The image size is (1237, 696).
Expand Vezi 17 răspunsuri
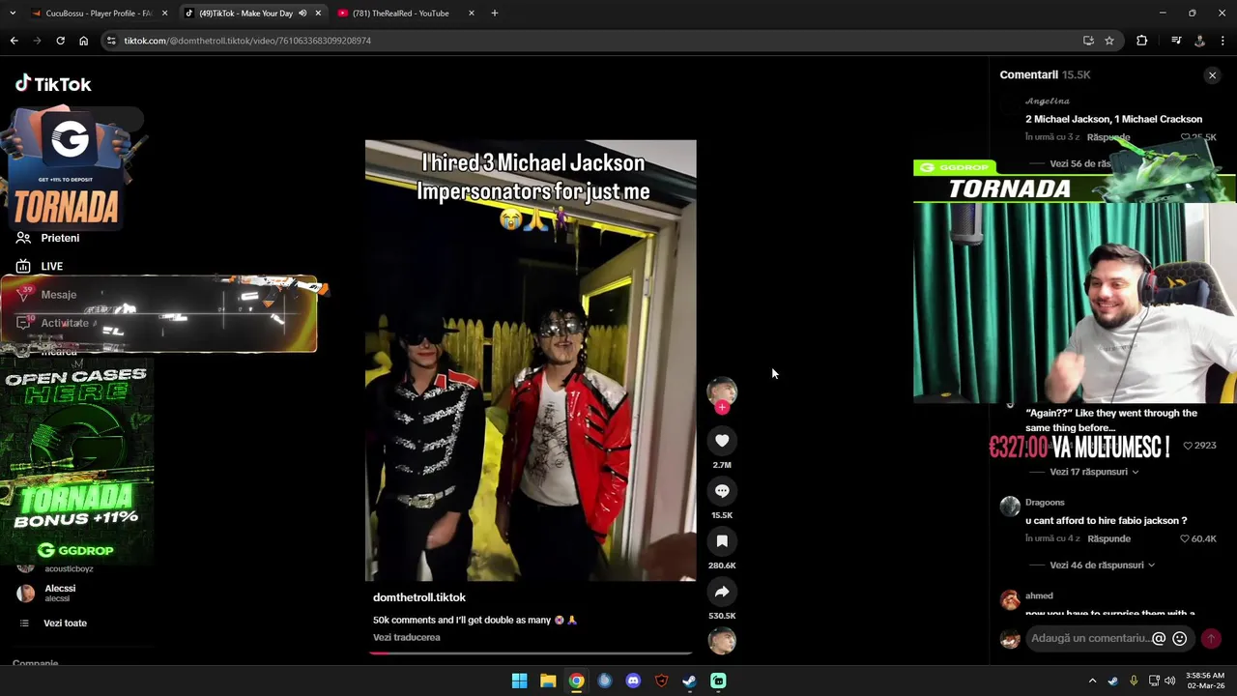pos(1094,472)
